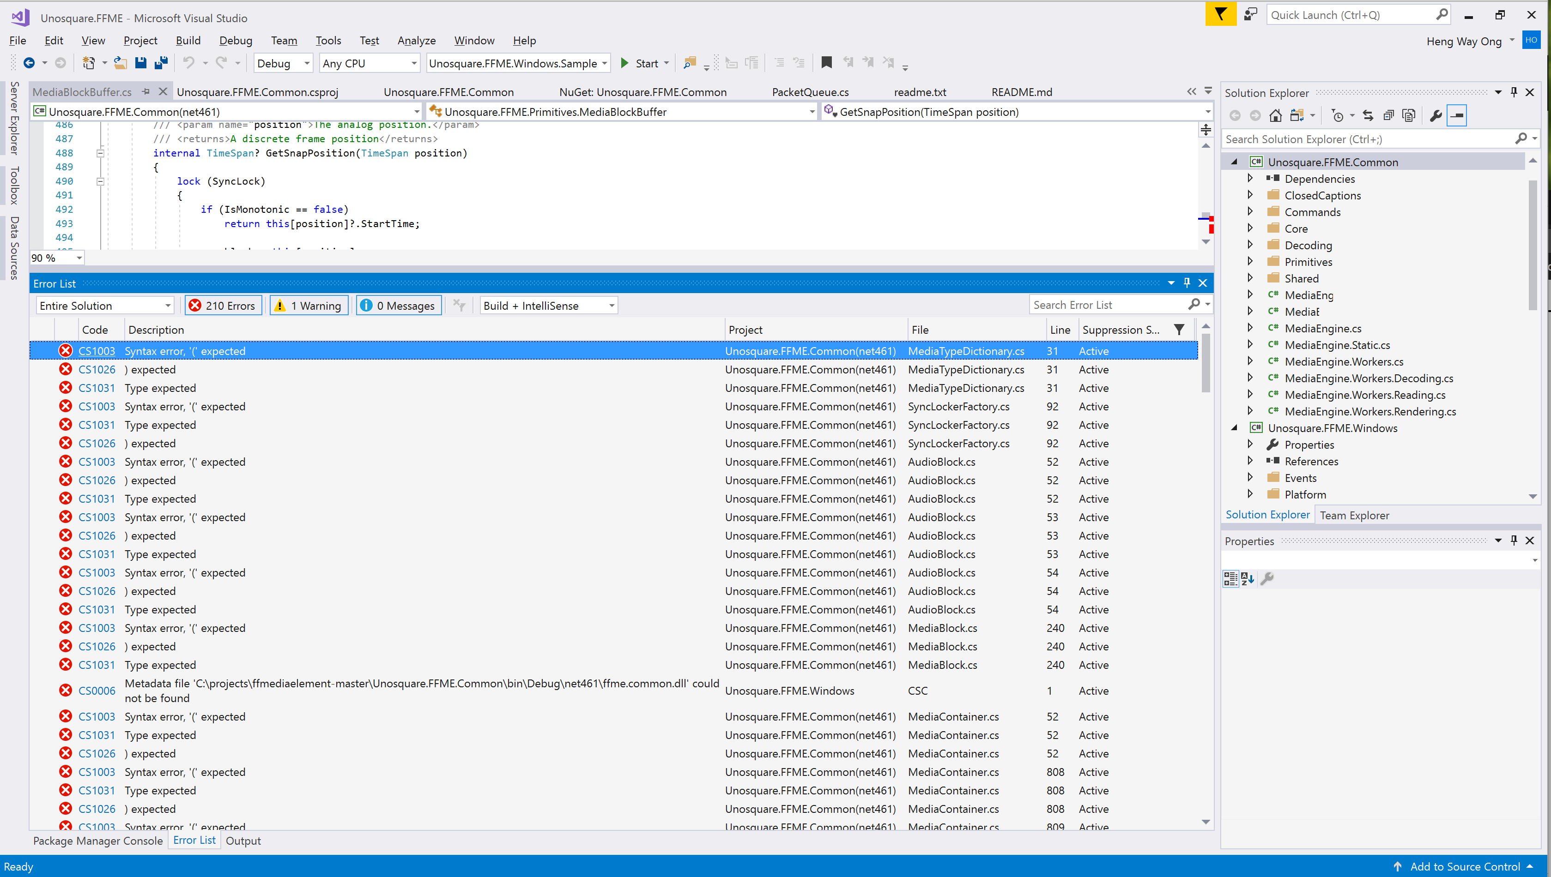Switch to the Output tab
The height and width of the screenshot is (877, 1551).
click(243, 840)
